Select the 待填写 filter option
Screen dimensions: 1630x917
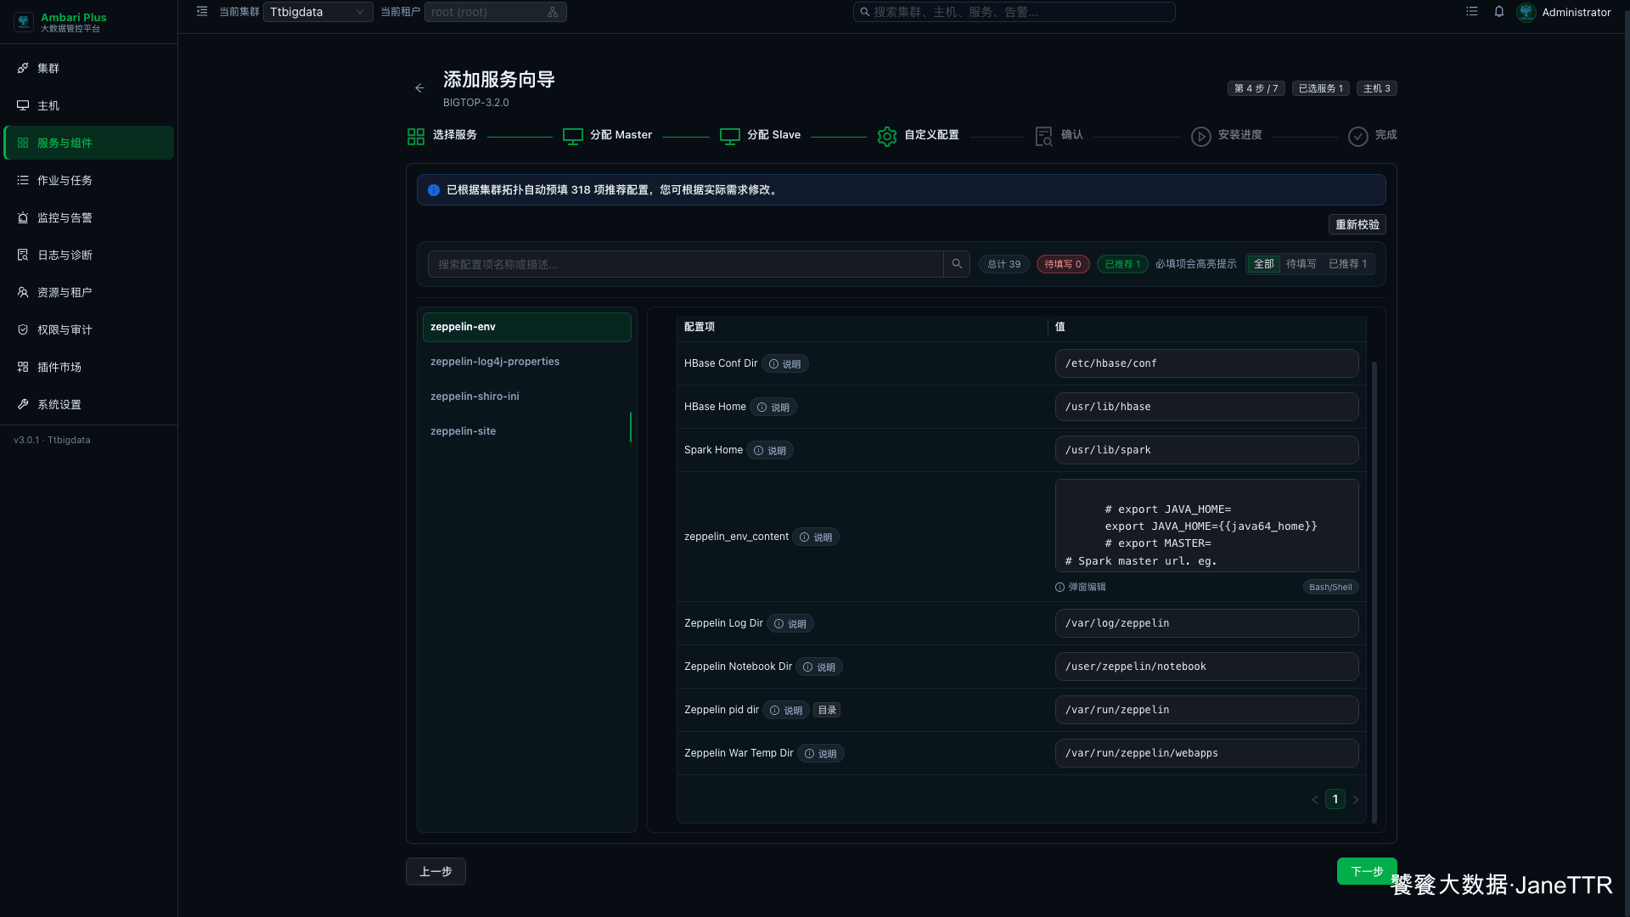click(1301, 264)
